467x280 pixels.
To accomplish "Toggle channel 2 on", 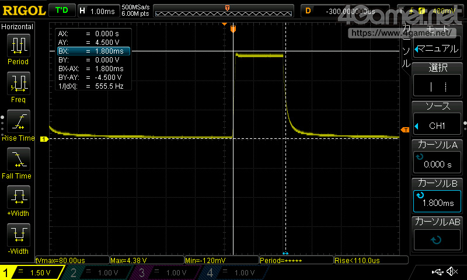I will tap(96, 272).
